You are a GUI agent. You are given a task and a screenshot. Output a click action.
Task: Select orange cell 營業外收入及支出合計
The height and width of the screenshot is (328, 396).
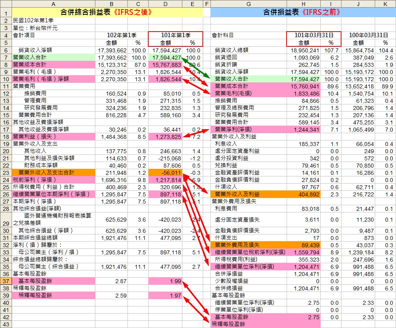(x=54, y=173)
